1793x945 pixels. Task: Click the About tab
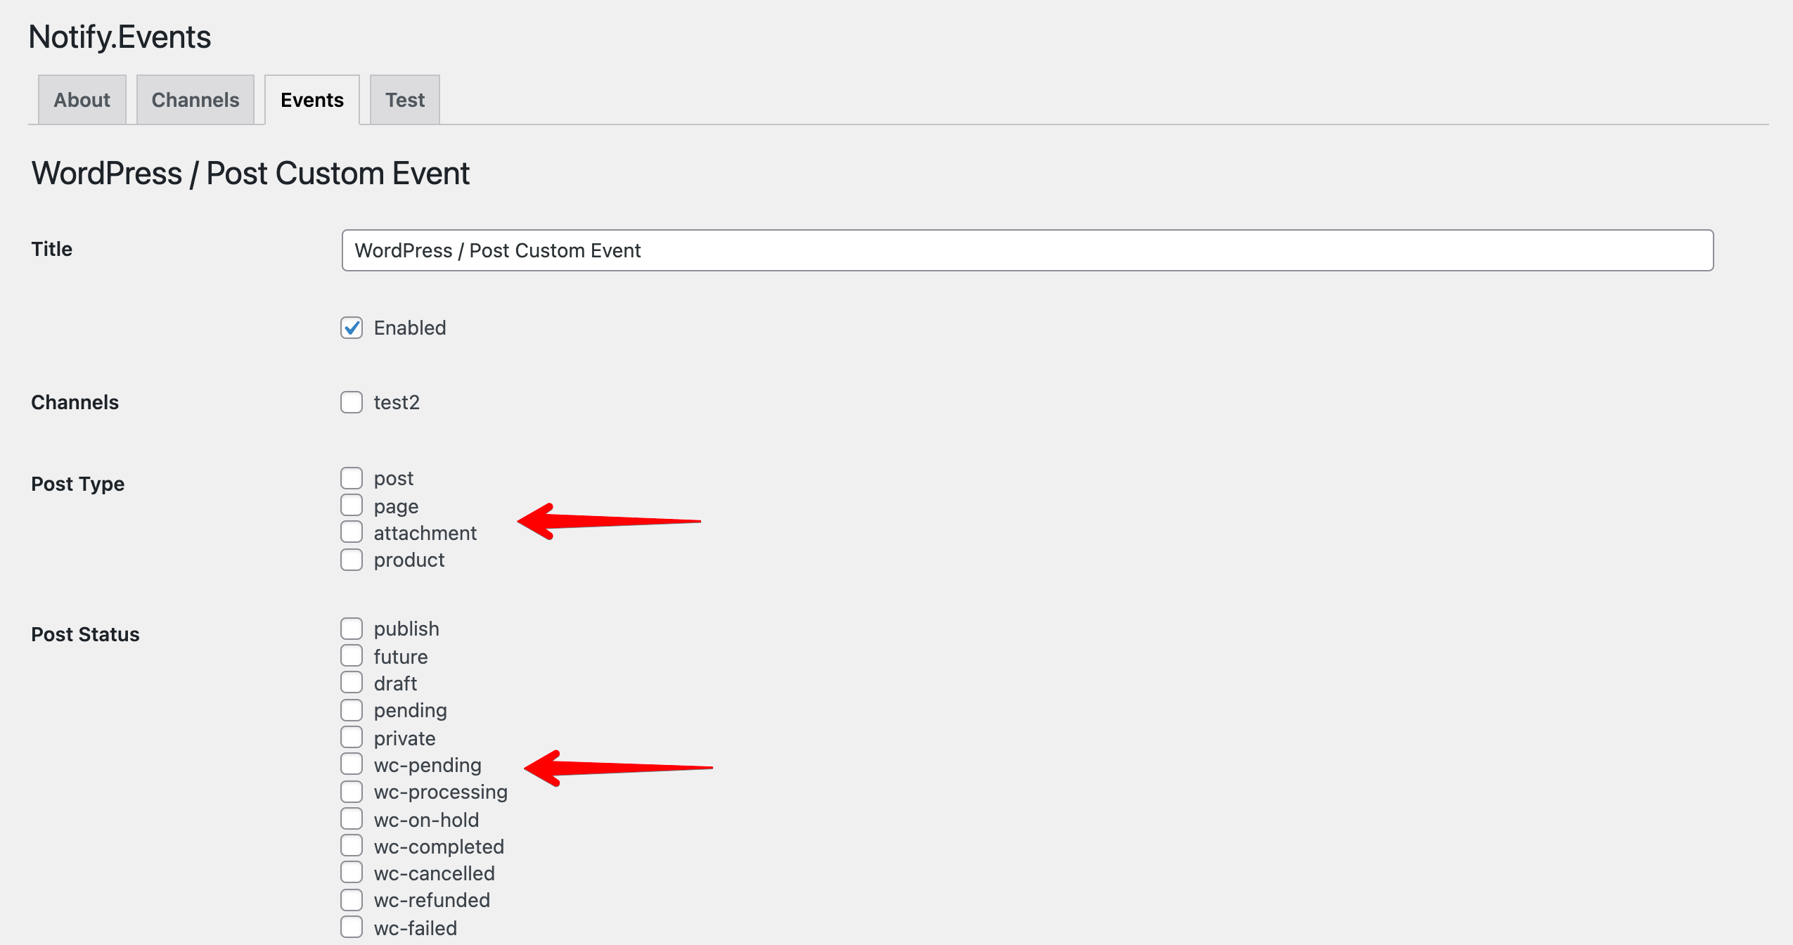click(x=81, y=100)
